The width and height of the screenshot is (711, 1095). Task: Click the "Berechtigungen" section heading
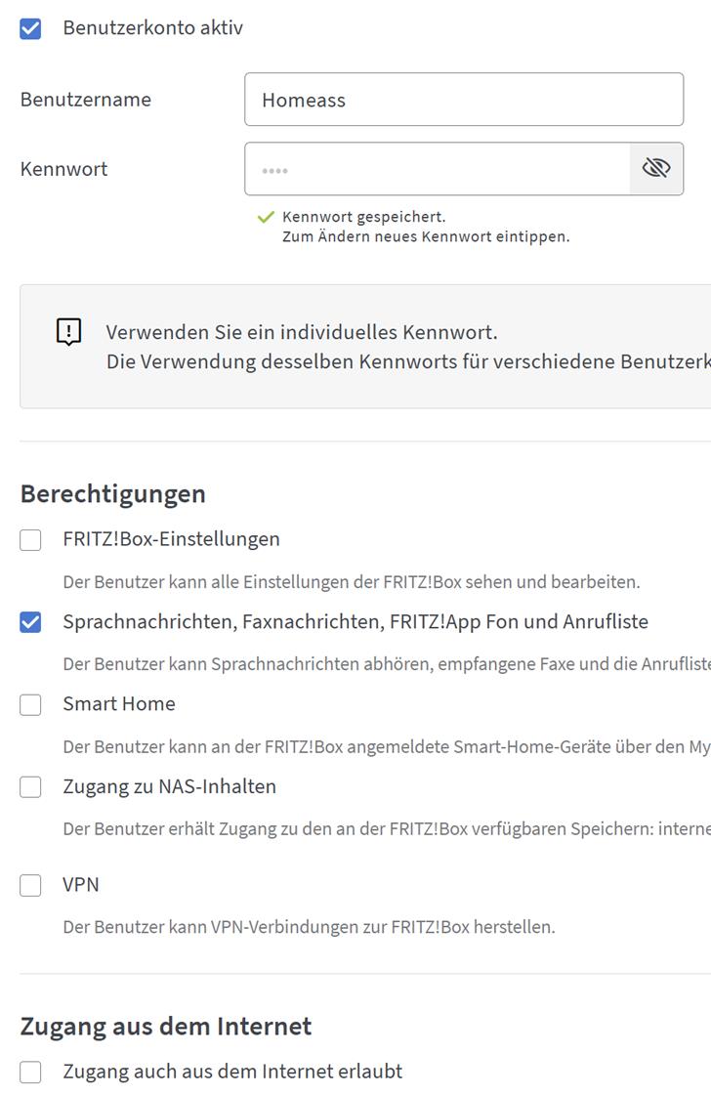click(x=113, y=494)
